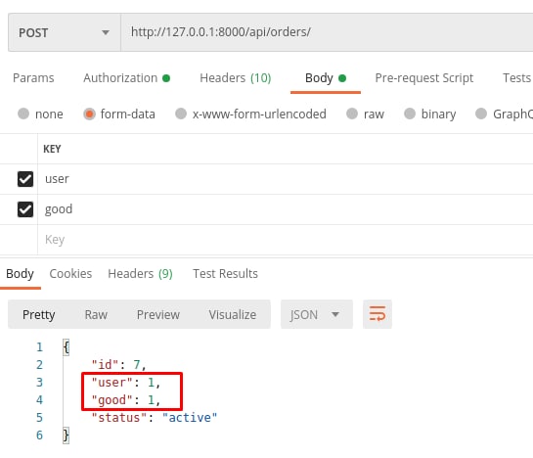Toggle the wrap lines icon
This screenshot has height=458, width=533.
(378, 314)
